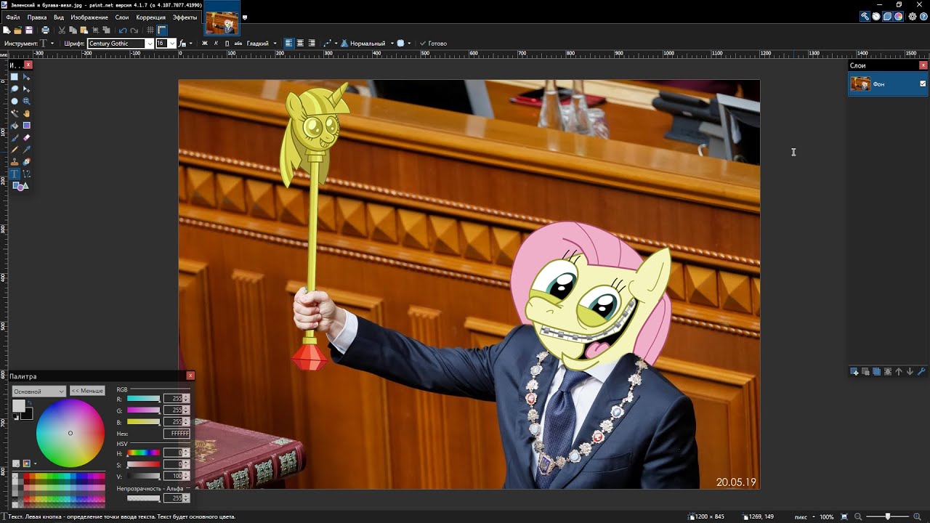
Task: Select the Clone Stamp tool
Action: [15, 162]
